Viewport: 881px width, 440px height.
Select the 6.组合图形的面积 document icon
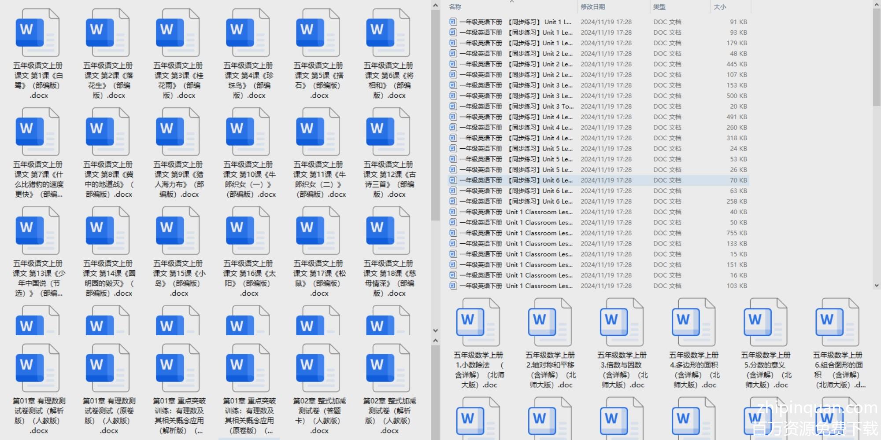[837, 323]
